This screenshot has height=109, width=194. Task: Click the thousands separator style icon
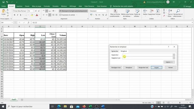[99, 15]
